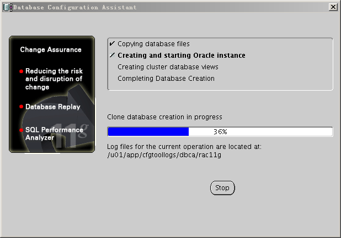Click the blue filled portion of progress bar
This screenshot has height=238, width=341.
148,132
